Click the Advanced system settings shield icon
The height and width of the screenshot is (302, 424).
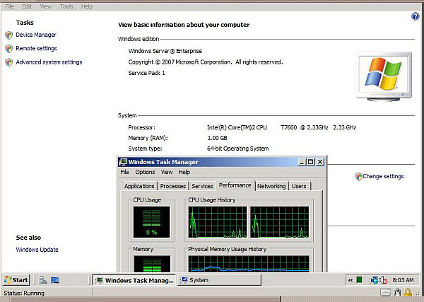pos(9,62)
